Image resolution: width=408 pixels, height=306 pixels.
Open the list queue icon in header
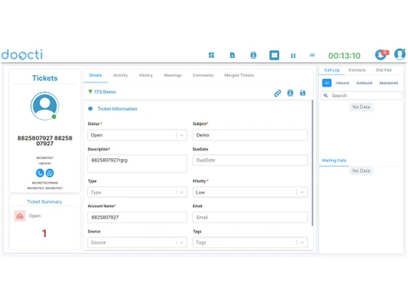[312, 55]
